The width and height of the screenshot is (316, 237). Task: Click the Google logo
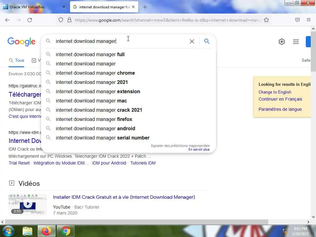coord(22,42)
